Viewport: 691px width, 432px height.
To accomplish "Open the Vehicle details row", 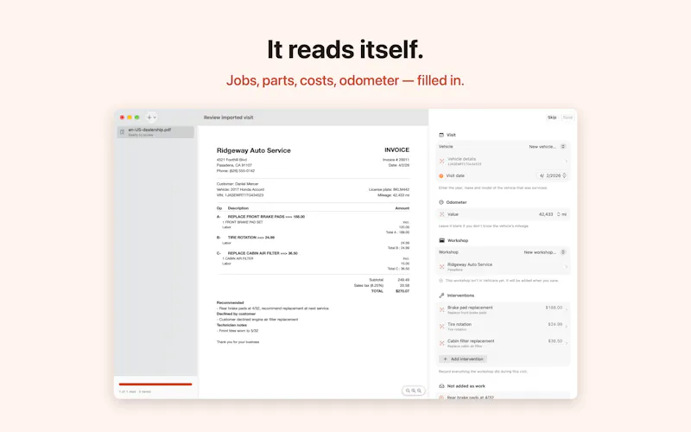I will [503, 161].
